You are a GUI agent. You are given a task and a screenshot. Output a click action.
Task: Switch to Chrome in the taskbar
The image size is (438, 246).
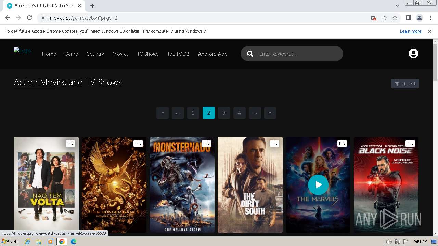pos(62,242)
